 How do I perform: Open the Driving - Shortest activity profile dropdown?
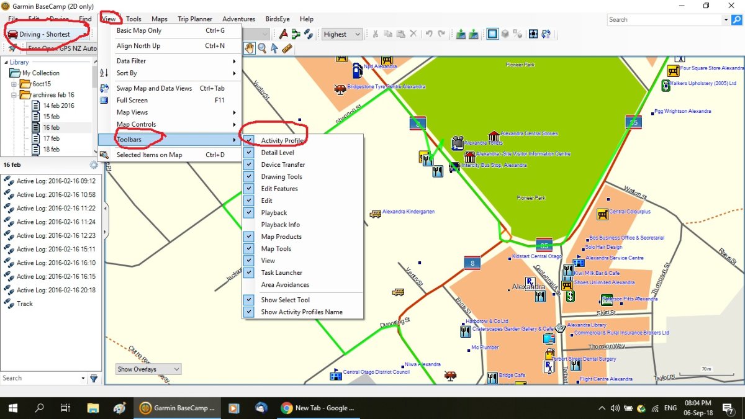click(x=48, y=34)
